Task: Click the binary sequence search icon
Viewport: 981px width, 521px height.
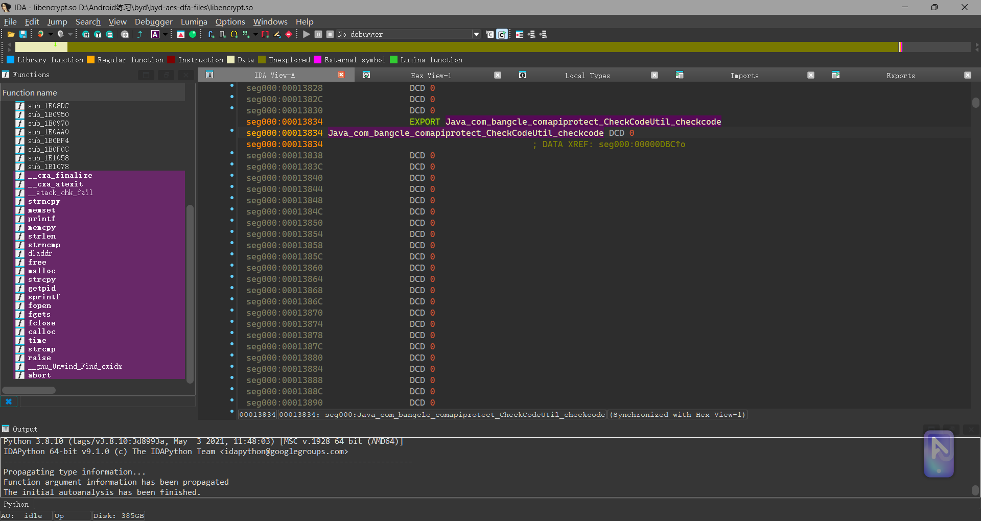Action: pos(109,34)
